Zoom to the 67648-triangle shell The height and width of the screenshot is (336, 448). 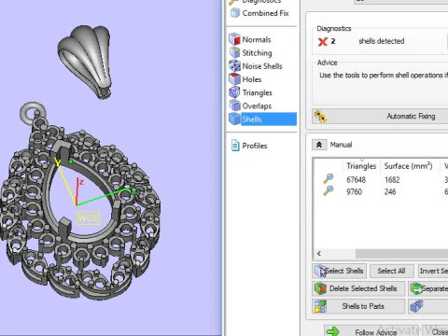click(x=329, y=178)
